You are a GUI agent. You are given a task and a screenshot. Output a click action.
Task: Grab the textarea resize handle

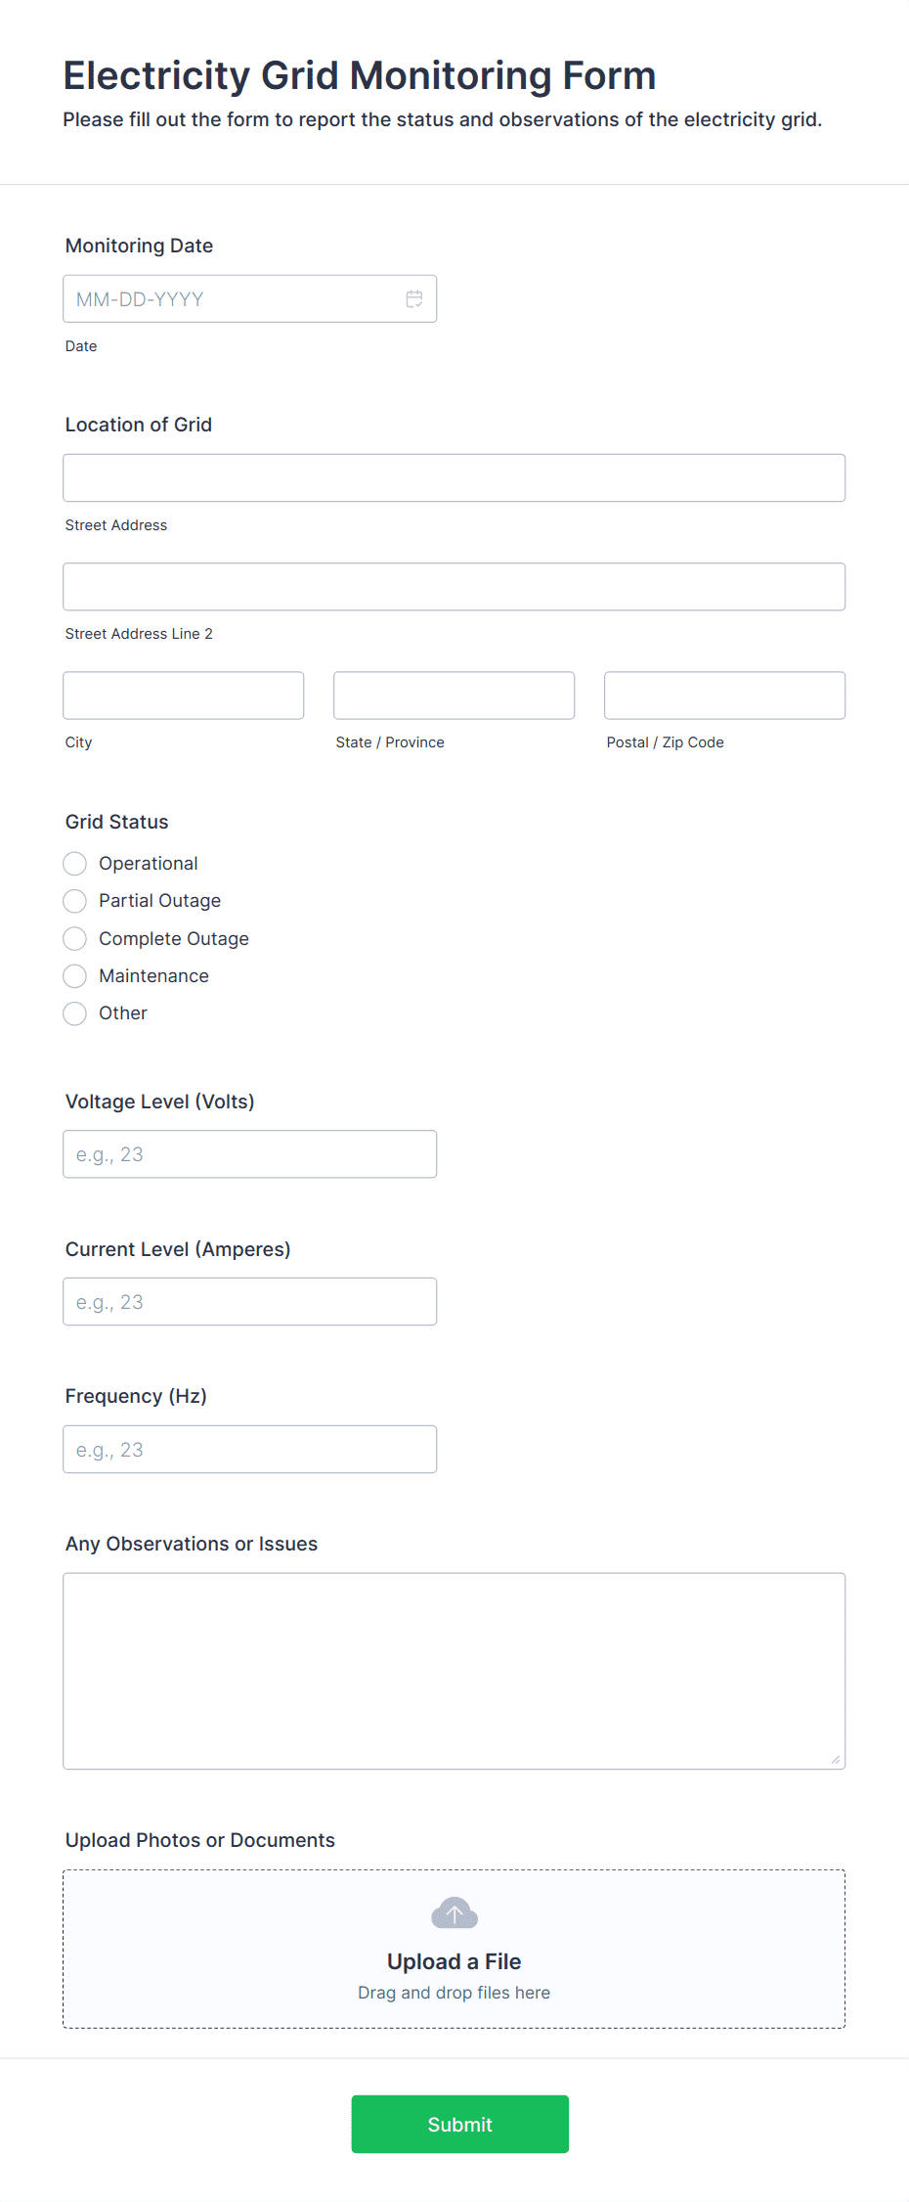coord(836,1760)
